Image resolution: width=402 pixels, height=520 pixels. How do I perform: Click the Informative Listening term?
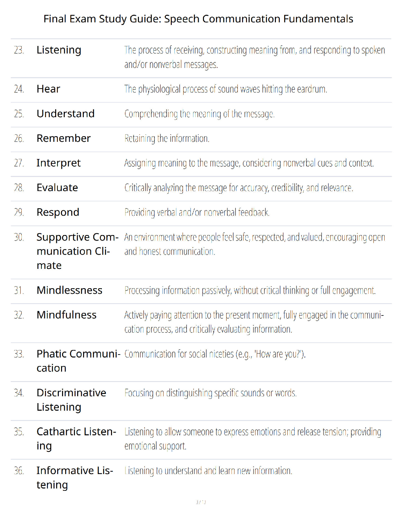(x=75, y=478)
